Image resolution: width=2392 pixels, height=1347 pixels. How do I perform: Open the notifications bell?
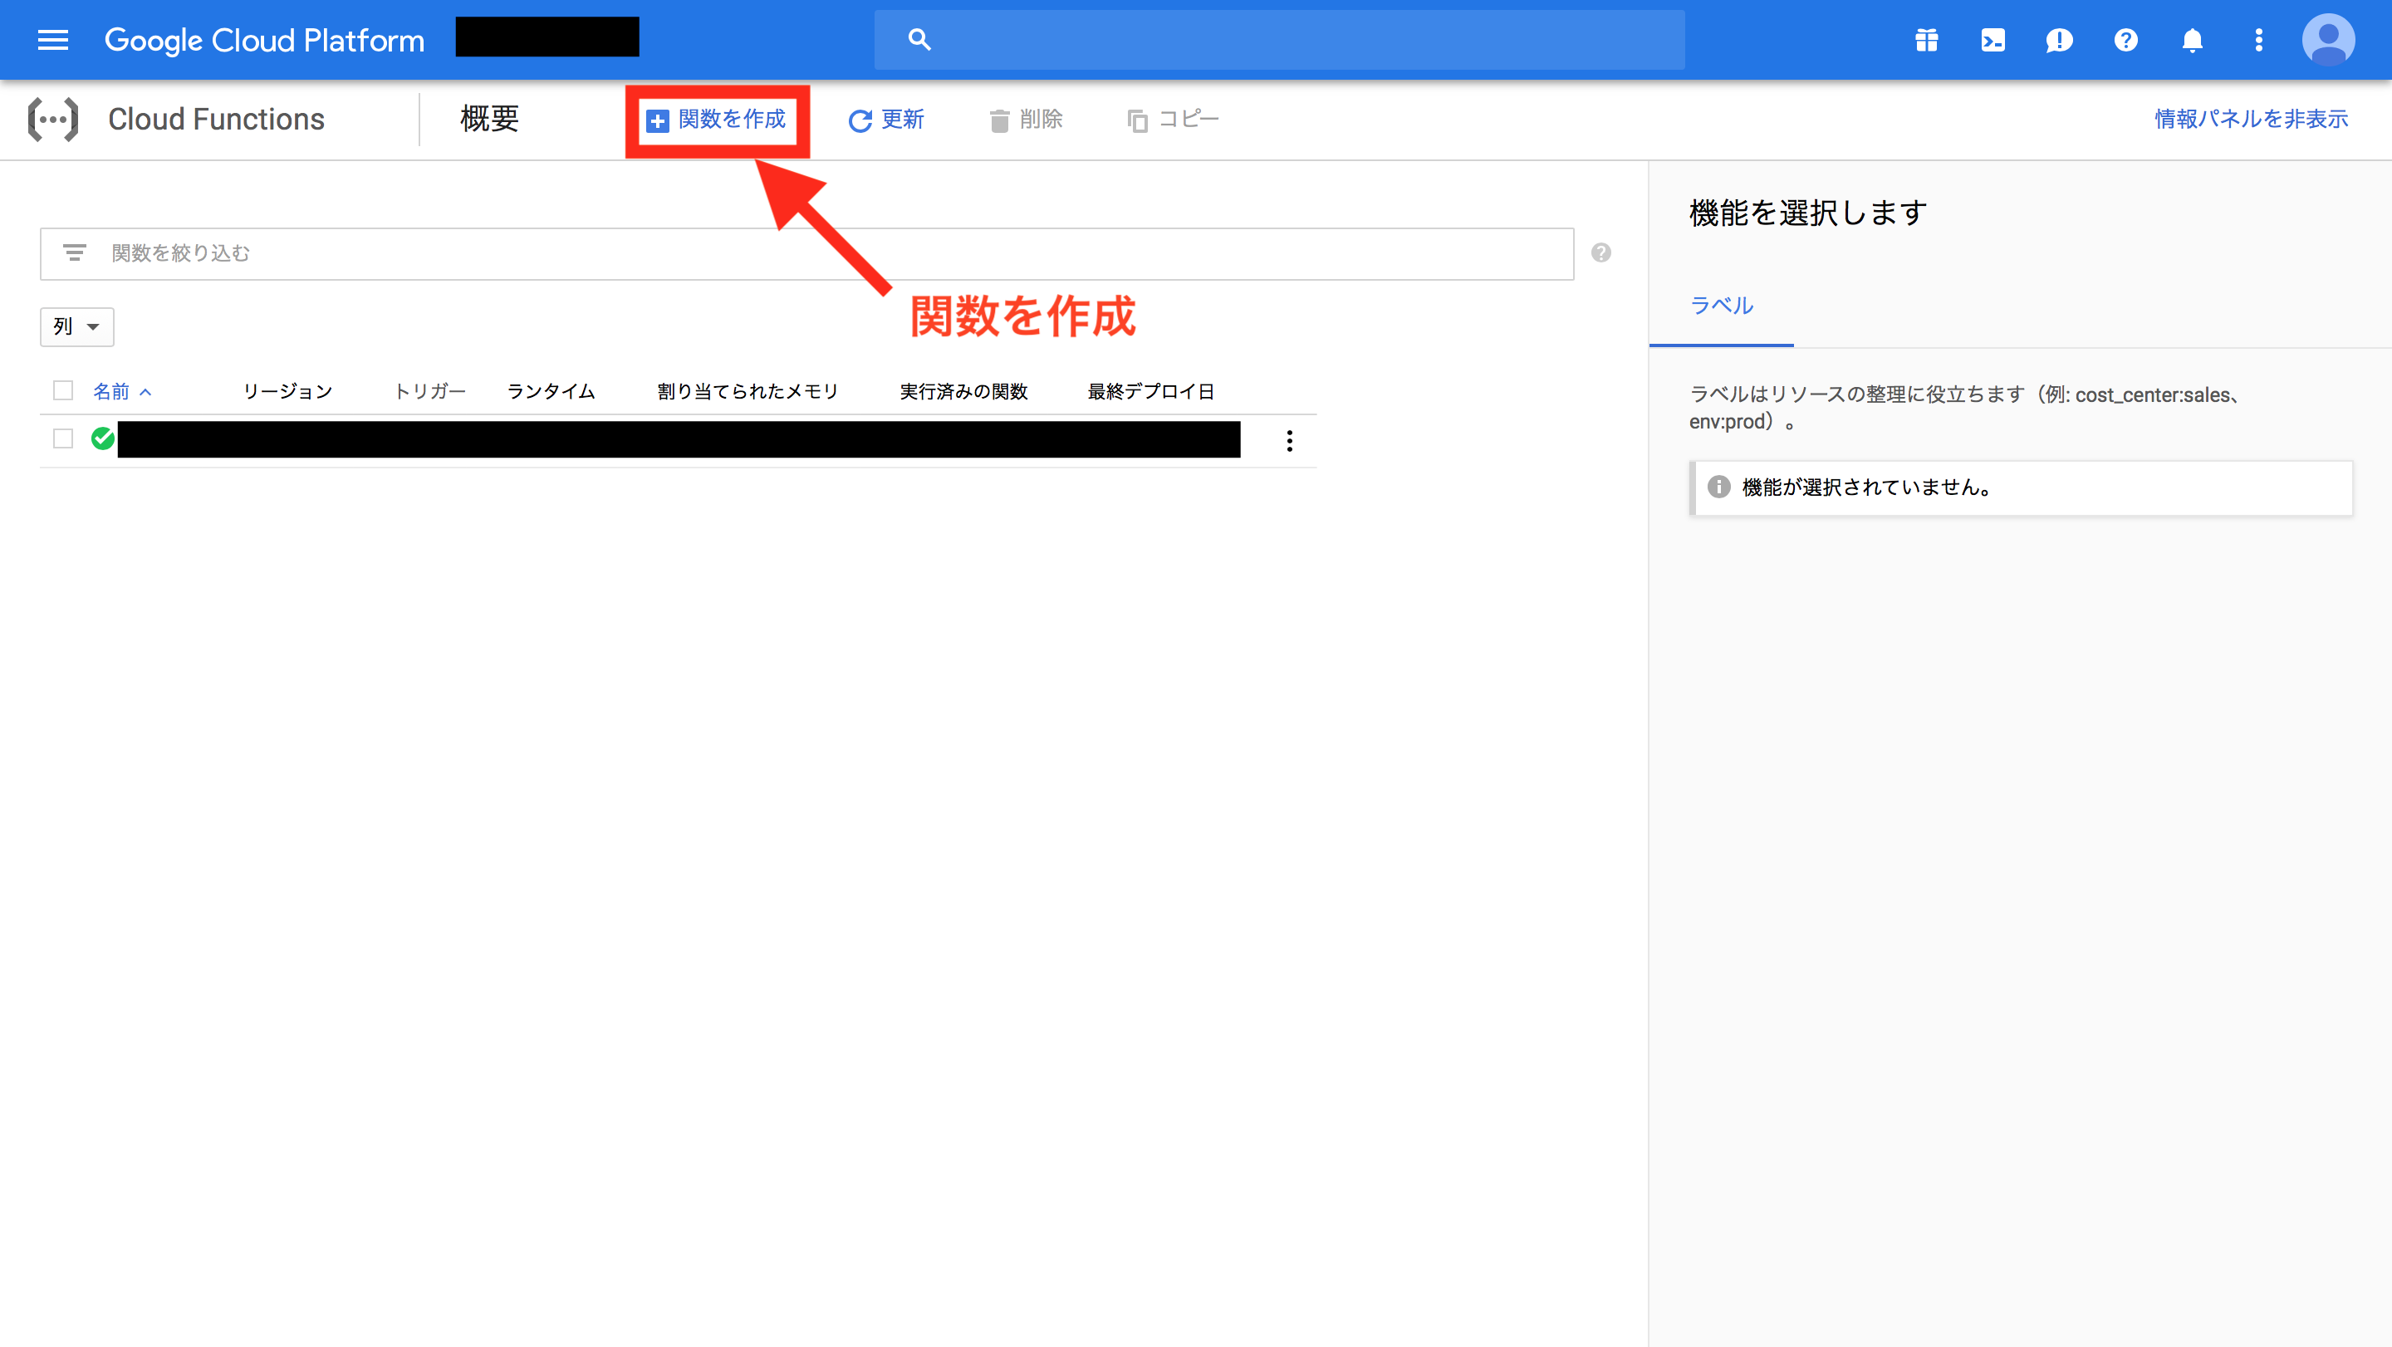(x=2193, y=40)
